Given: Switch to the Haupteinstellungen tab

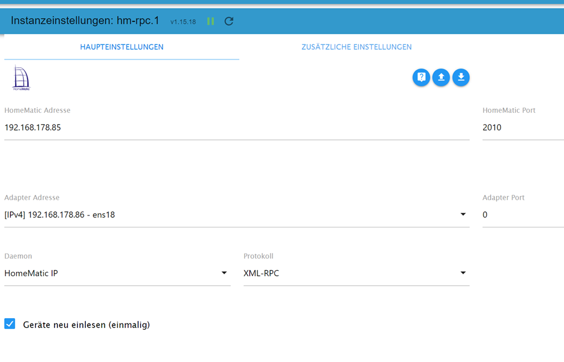Looking at the screenshot, I should [x=122, y=47].
